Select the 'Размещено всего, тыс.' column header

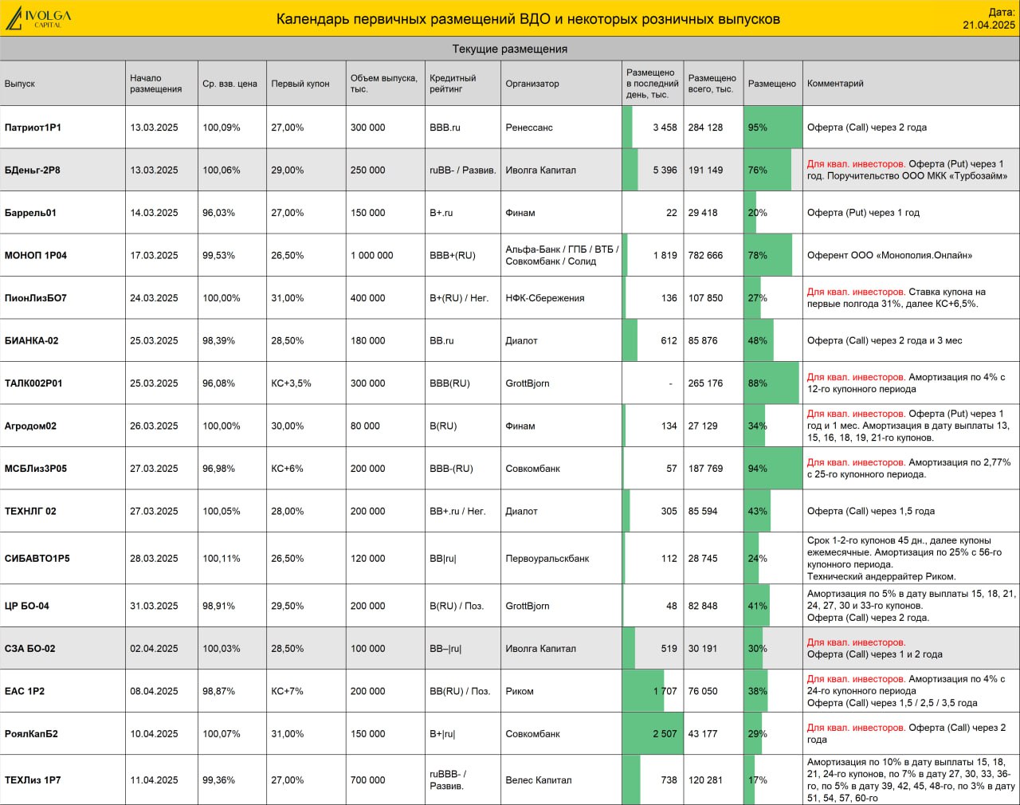point(712,84)
